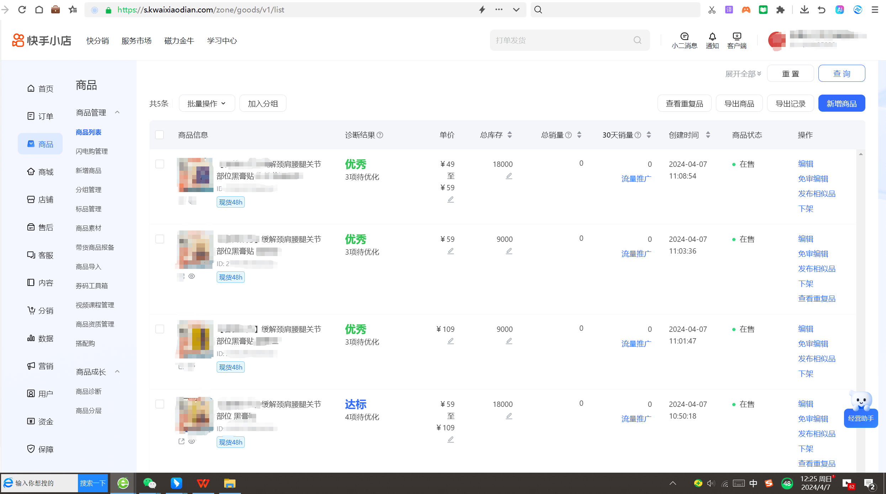Screen dimensions: 886x494
Task: Click the 快手小店 logo
Action: tap(41, 40)
